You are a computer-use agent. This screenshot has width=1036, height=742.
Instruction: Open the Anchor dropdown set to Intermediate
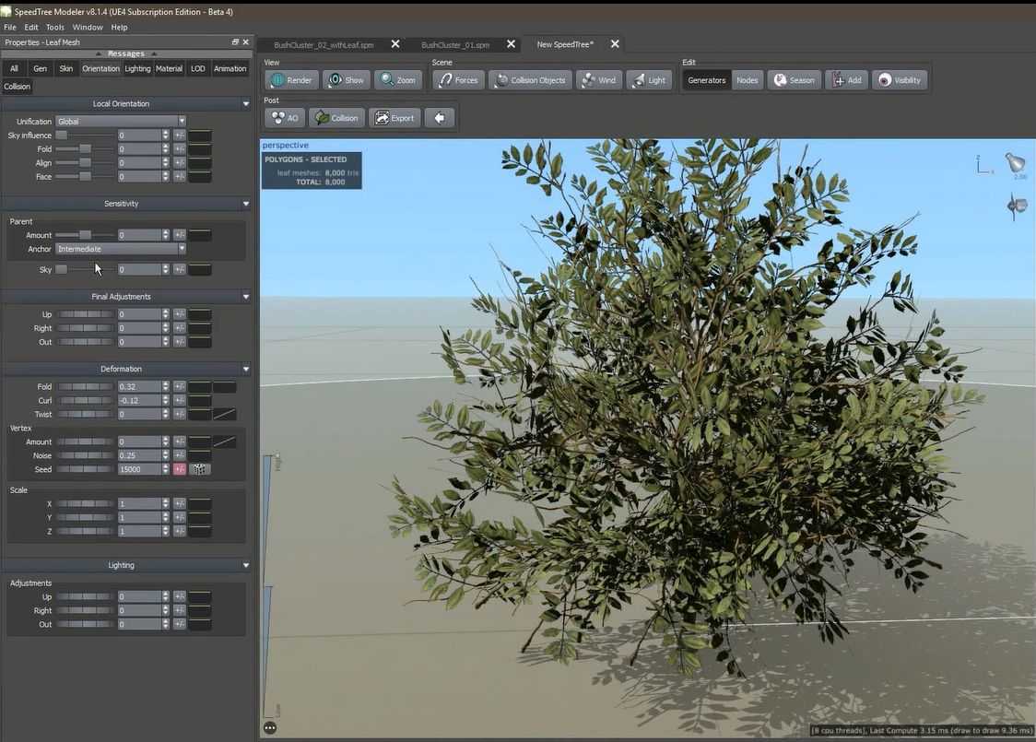pos(120,249)
